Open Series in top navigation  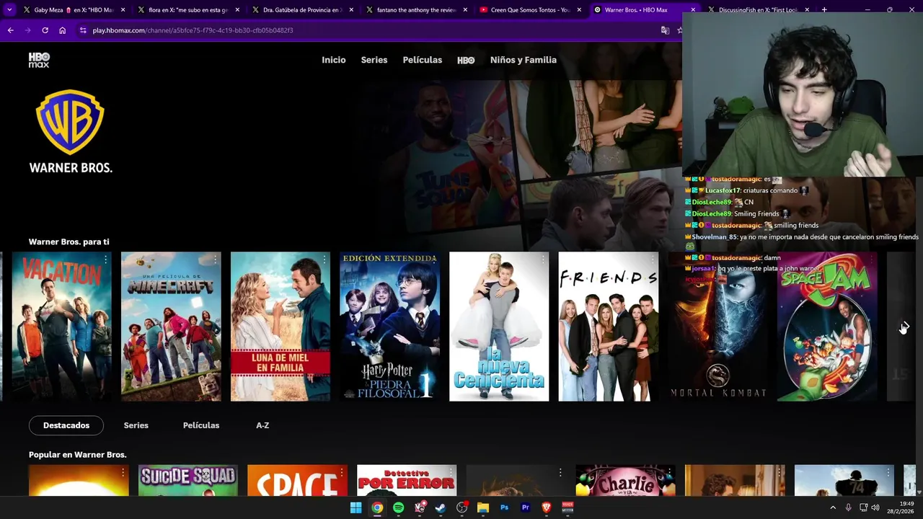pos(374,60)
